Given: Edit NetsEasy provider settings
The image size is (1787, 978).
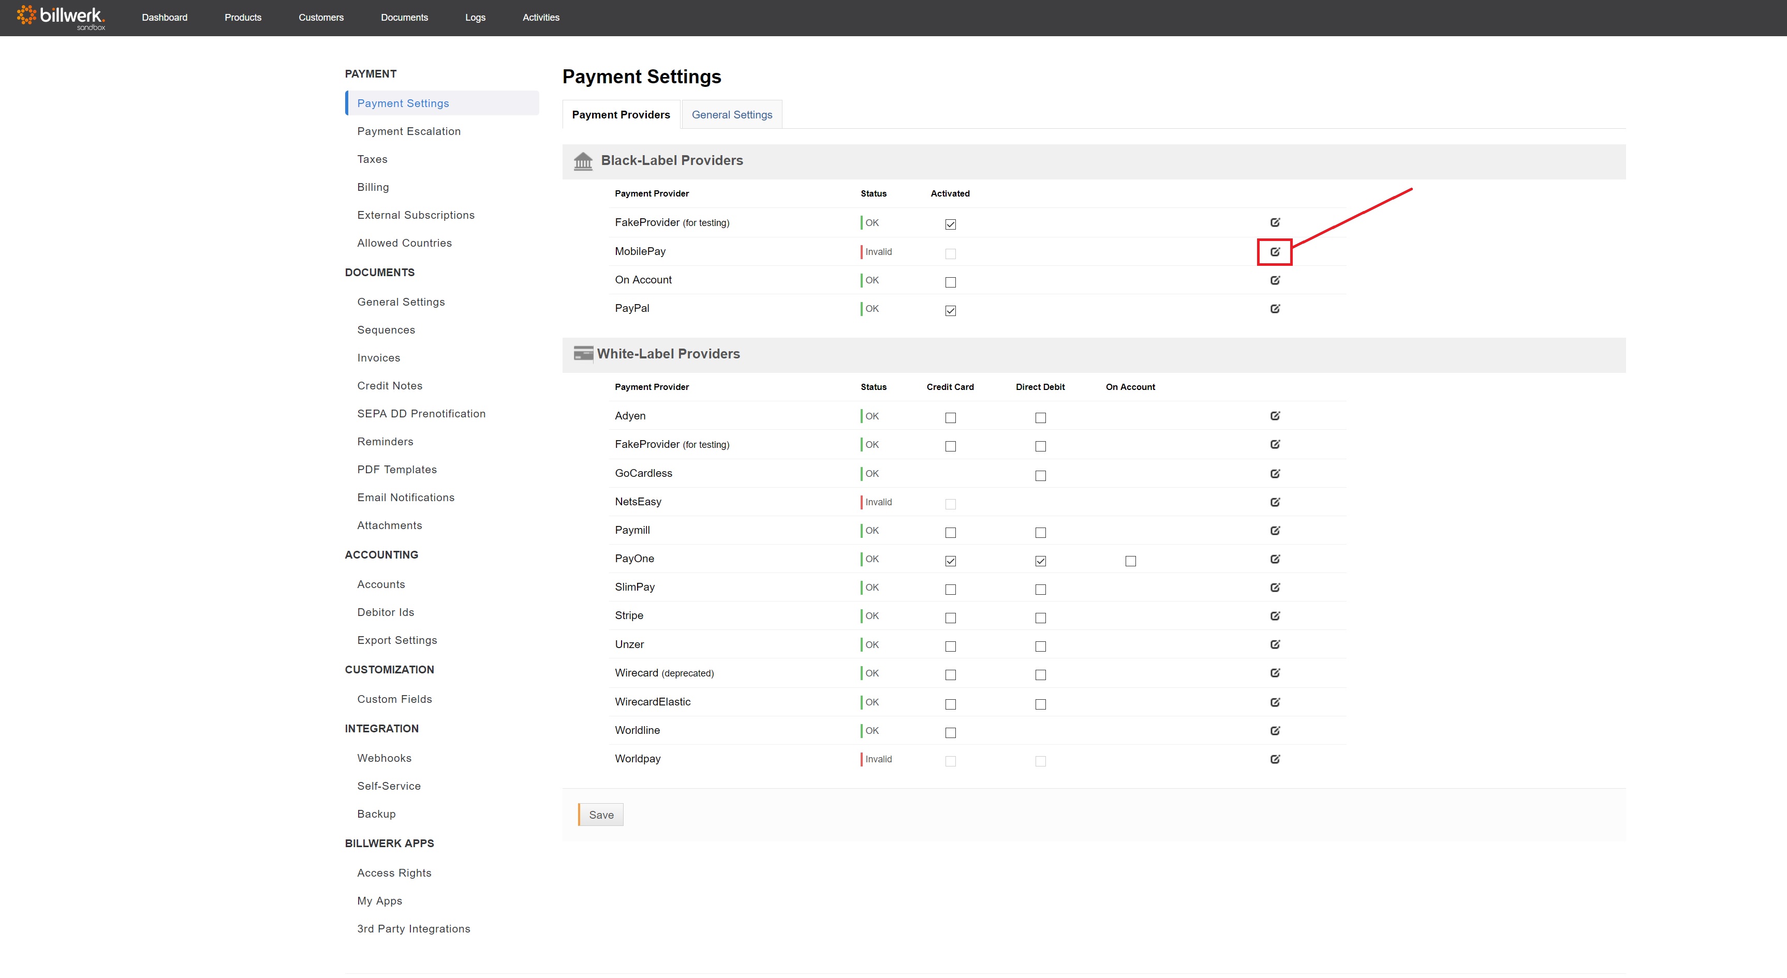Looking at the screenshot, I should pyautogui.click(x=1275, y=502).
